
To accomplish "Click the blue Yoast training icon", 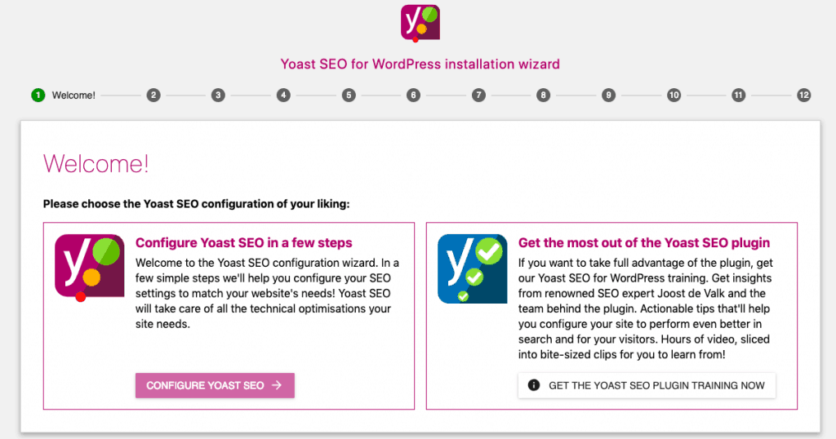I will pos(473,268).
